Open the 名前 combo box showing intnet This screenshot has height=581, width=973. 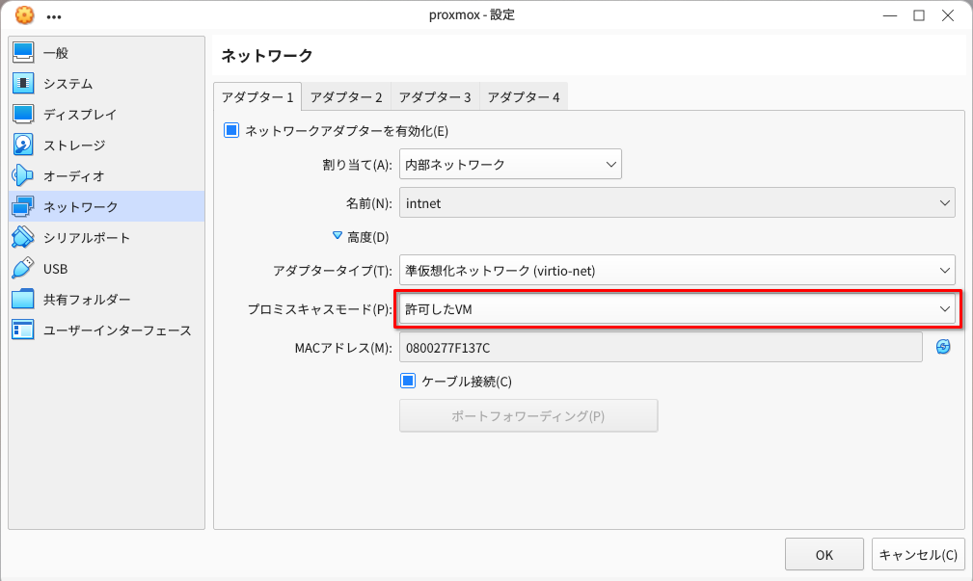pyautogui.click(x=677, y=202)
